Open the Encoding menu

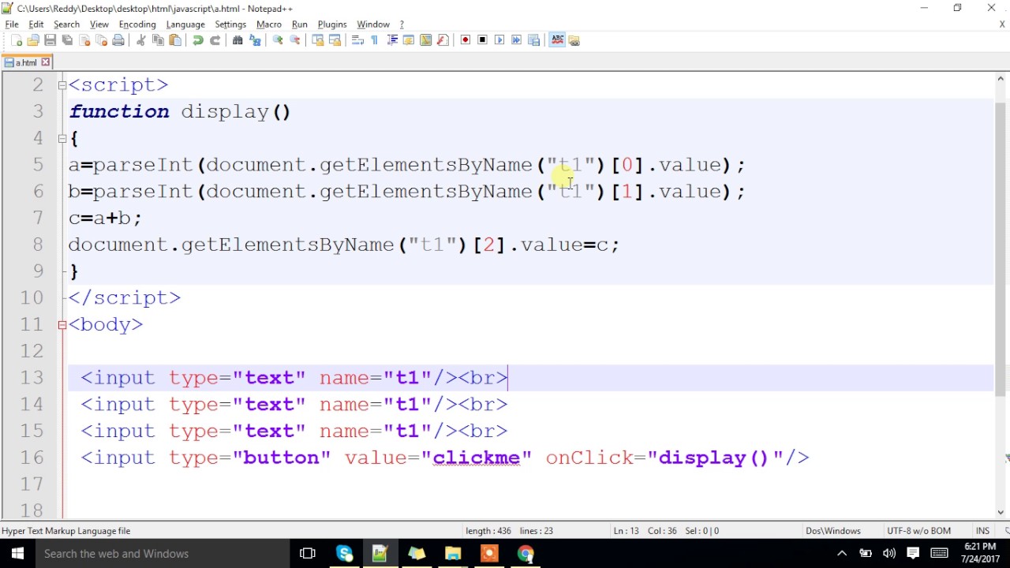(x=137, y=24)
